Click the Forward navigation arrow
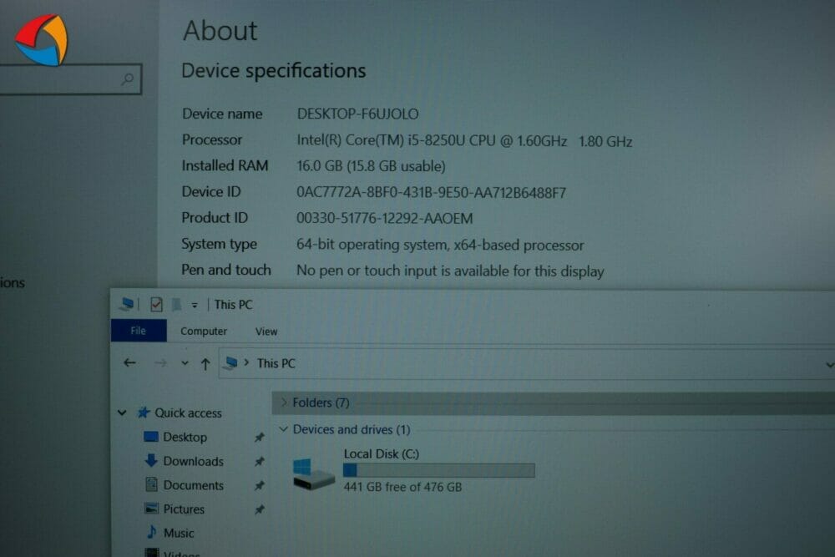This screenshot has height=557, width=835. [x=160, y=363]
